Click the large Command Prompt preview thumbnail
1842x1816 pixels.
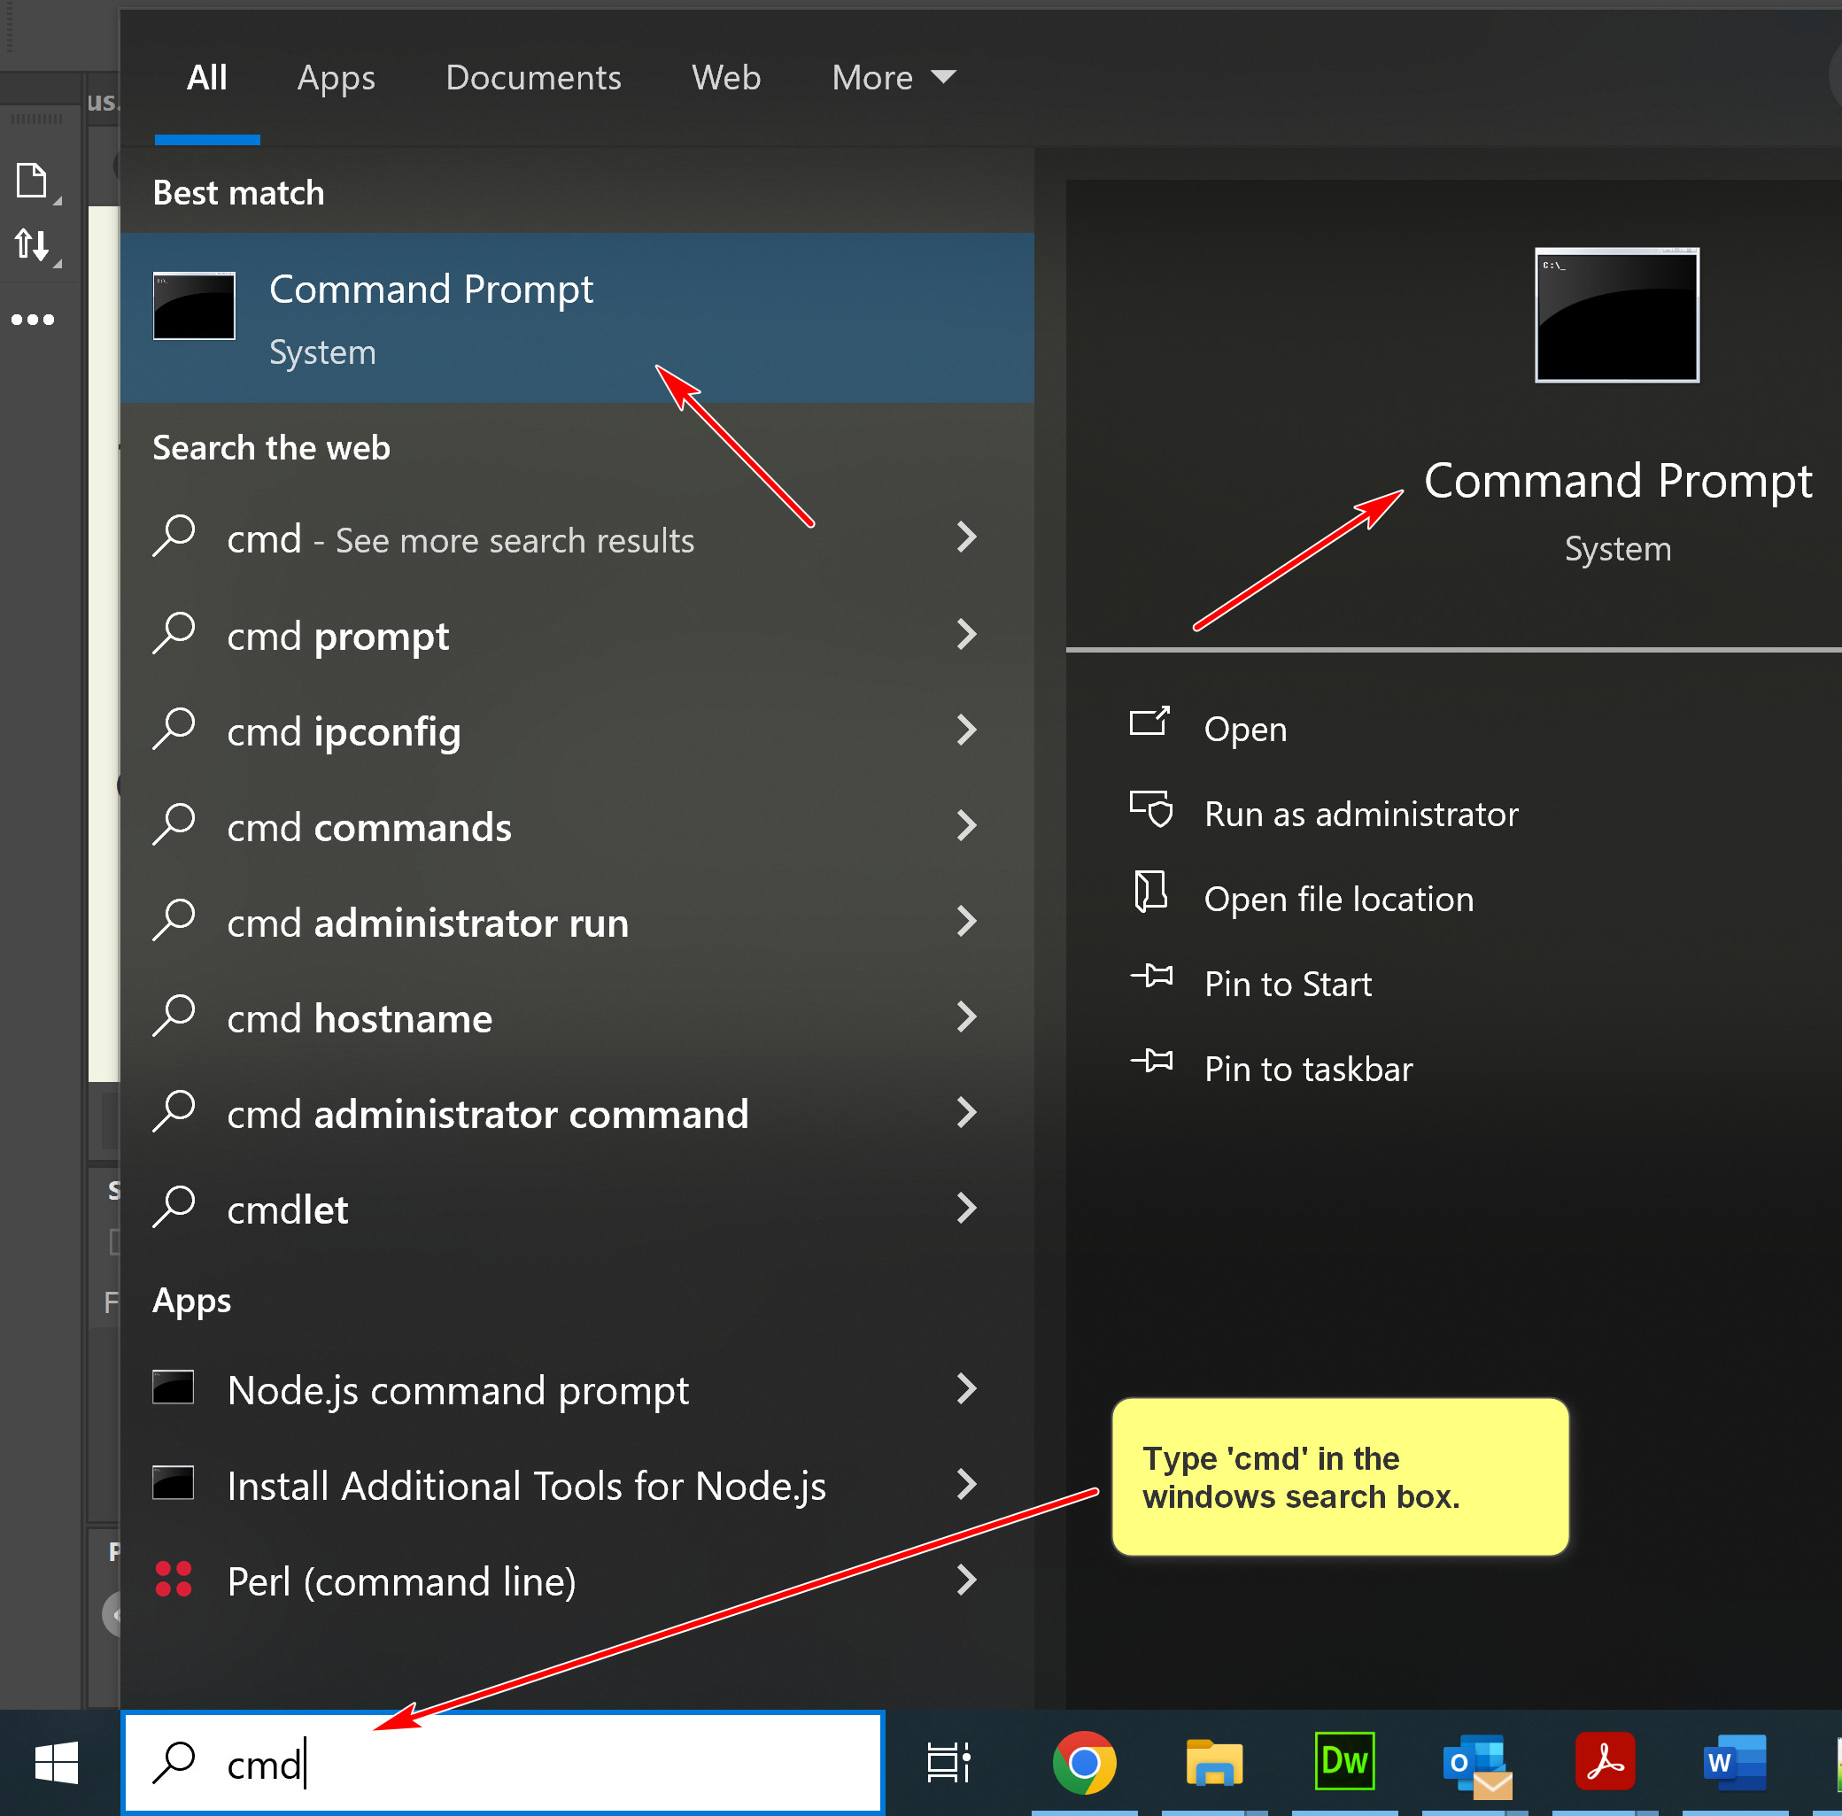(1616, 314)
